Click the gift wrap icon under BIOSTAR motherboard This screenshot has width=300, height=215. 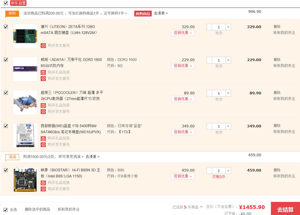point(43,183)
